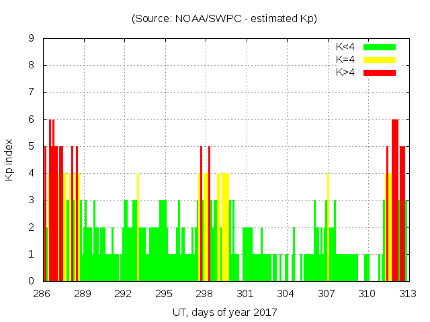Click the x-axis tick label 301
The width and height of the screenshot is (430, 322).
[245, 294]
